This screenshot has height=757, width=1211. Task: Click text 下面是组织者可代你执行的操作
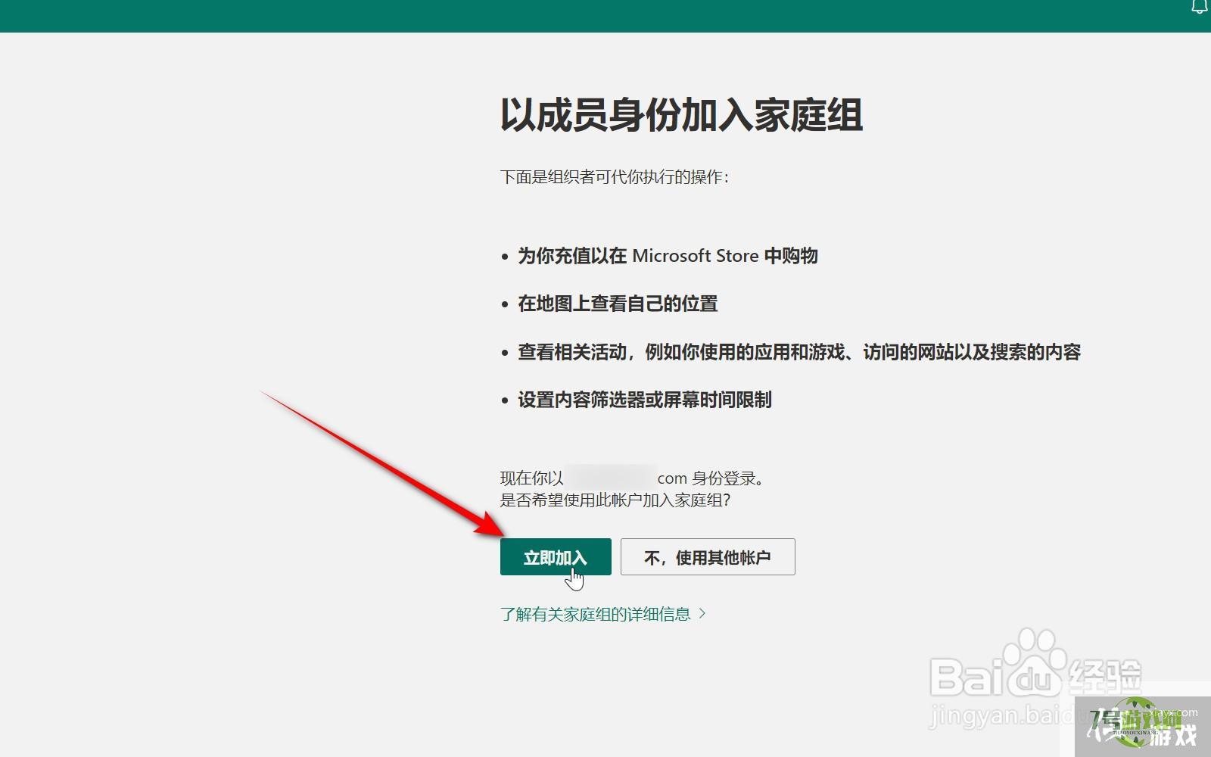click(x=615, y=177)
